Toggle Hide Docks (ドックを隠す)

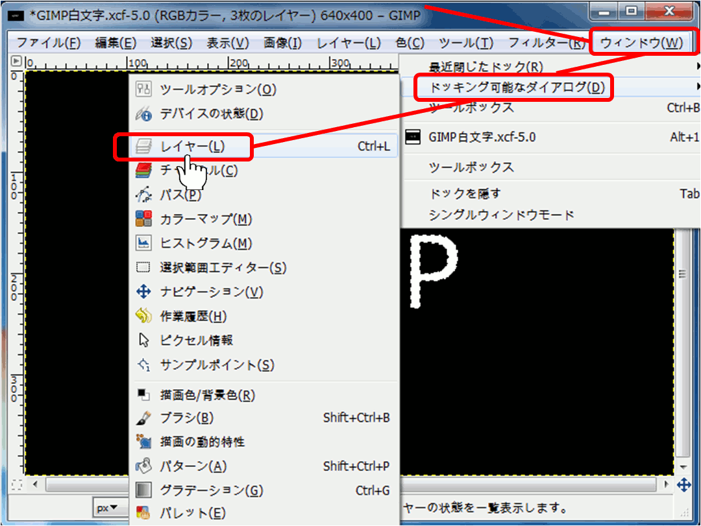pyautogui.click(x=465, y=193)
